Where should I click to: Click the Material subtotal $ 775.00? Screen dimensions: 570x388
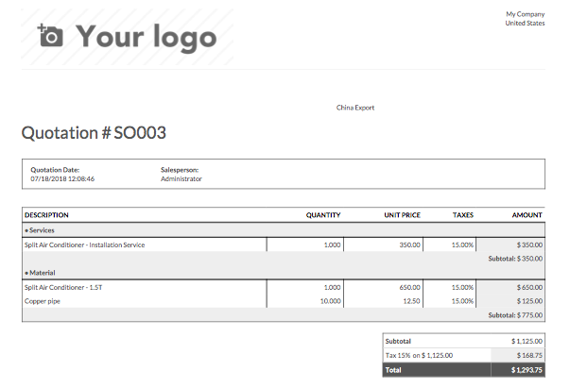coord(515,315)
